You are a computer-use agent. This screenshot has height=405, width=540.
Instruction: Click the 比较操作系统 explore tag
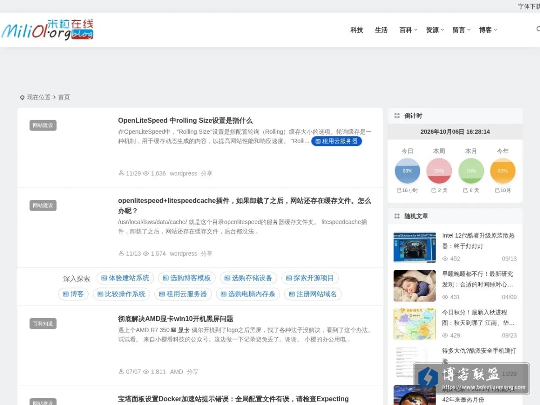click(x=121, y=294)
